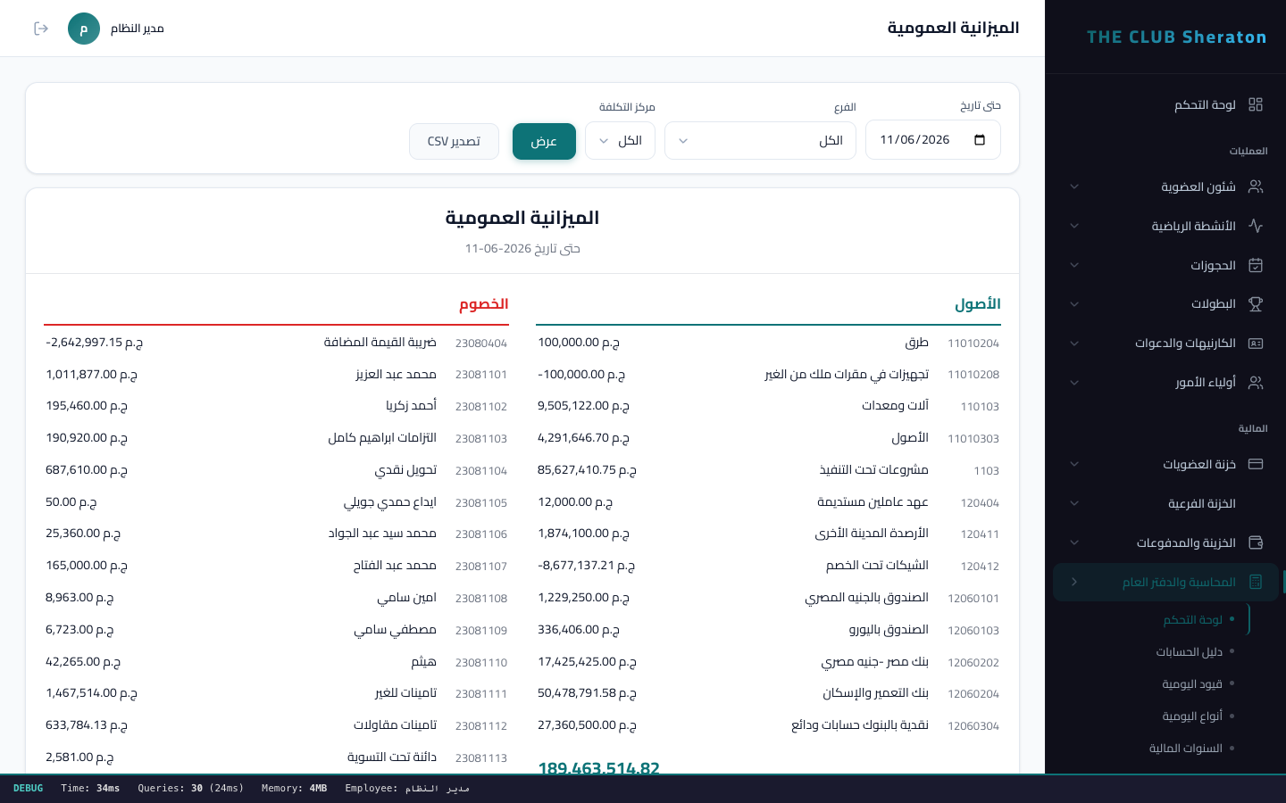Click liability row تحويل نقدي
This screenshot has height=803, width=1286.
click(276, 470)
